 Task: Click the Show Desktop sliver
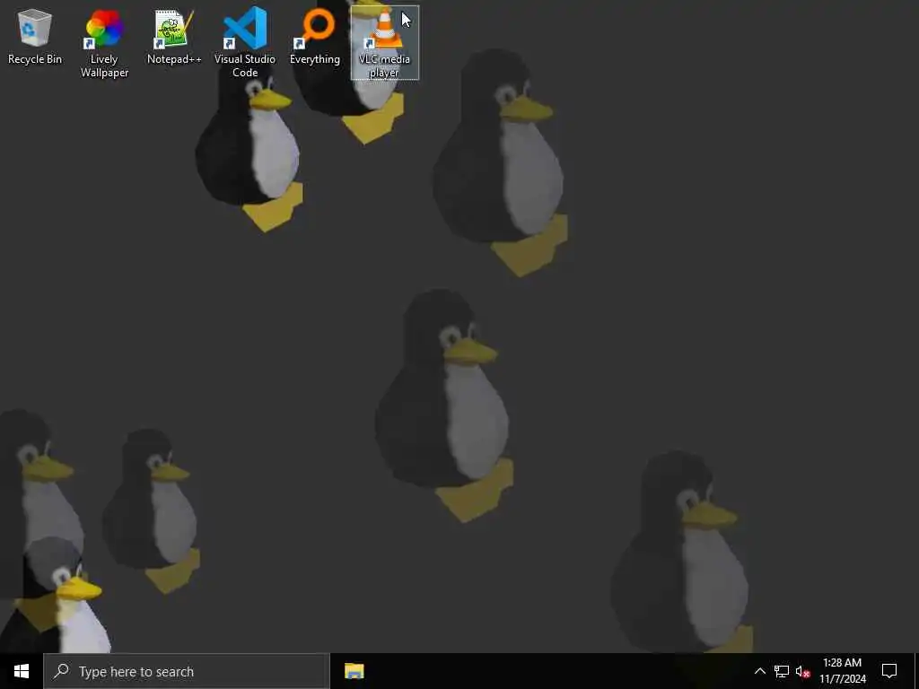click(x=916, y=671)
